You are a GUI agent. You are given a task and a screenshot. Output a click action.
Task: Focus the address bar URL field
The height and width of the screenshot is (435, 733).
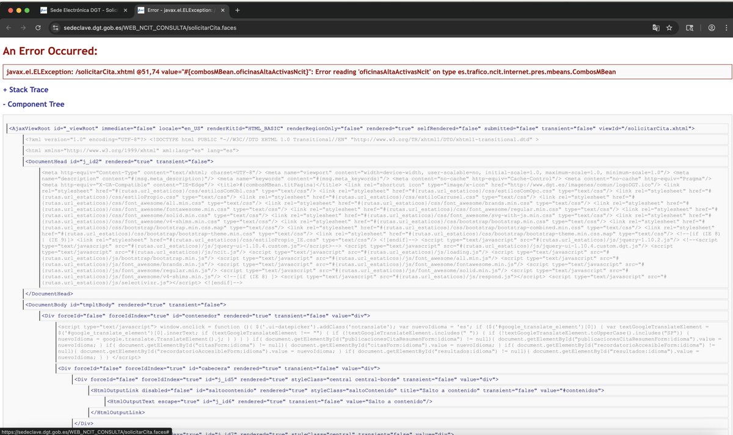(x=348, y=27)
